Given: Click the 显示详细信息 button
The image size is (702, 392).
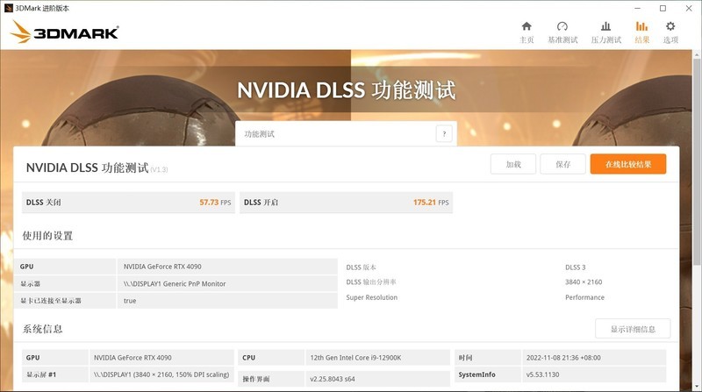Looking at the screenshot, I should coord(633,329).
